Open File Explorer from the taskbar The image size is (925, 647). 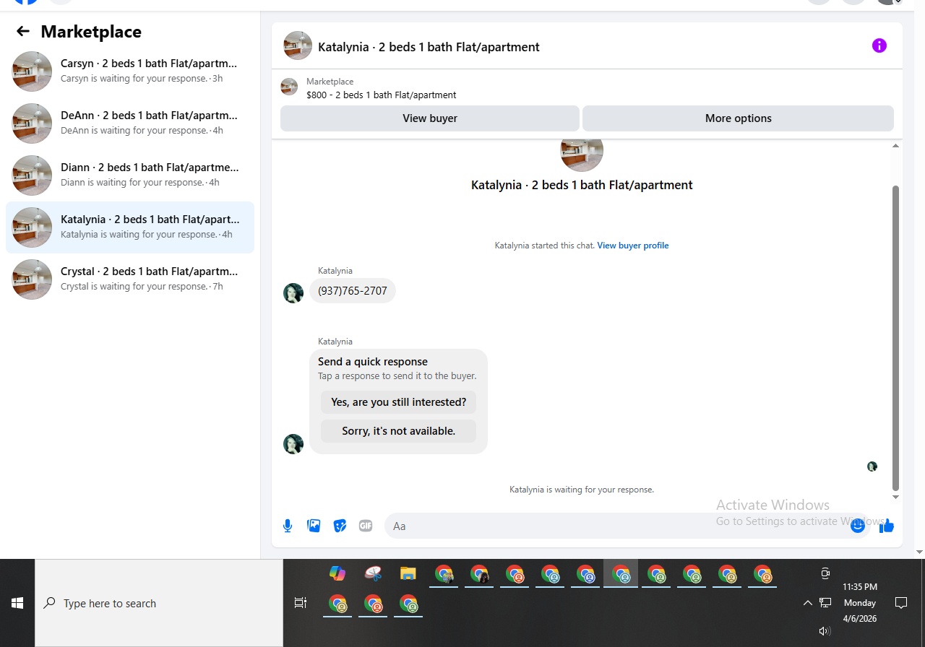point(408,573)
